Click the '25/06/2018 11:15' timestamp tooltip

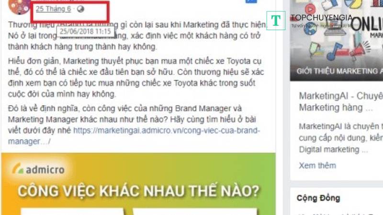(85, 31)
